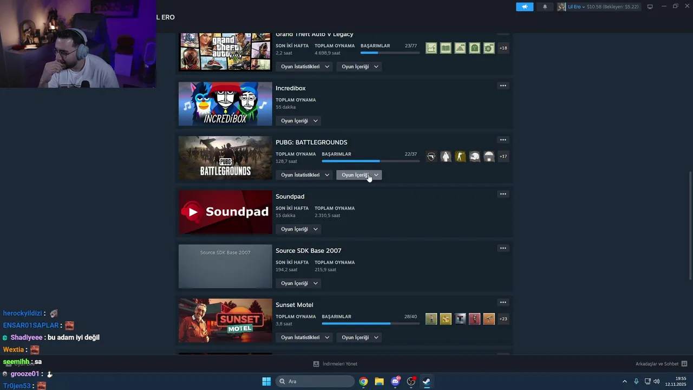The image size is (693, 390).
Task: Open the Friends and Chat icon
Action: (684, 364)
